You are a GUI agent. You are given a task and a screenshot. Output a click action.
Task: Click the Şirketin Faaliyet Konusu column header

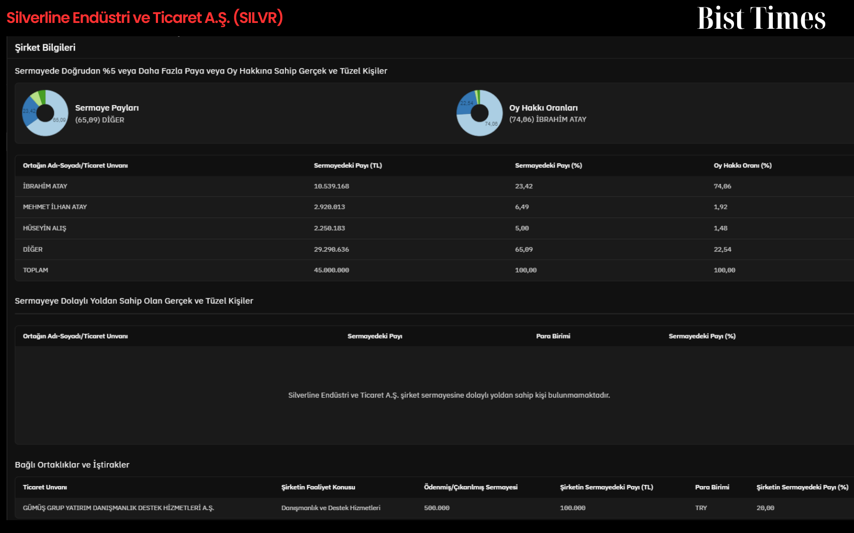tap(318, 487)
